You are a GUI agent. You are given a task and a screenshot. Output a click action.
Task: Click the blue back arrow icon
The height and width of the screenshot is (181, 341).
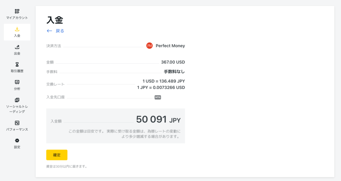click(x=49, y=31)
